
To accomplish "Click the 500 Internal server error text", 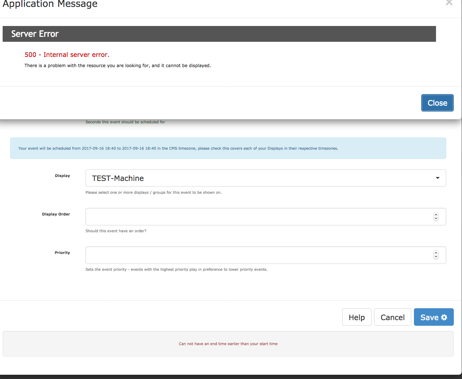I will point(67,55).
